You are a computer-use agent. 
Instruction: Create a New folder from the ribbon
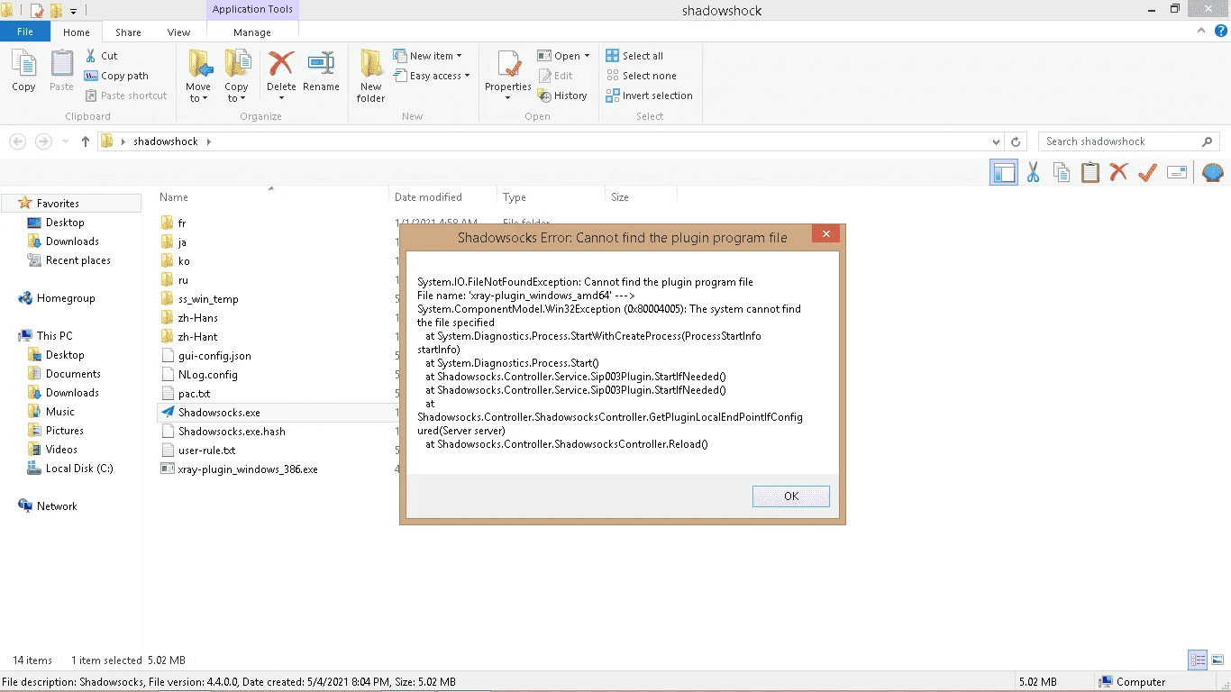[370, 76]
